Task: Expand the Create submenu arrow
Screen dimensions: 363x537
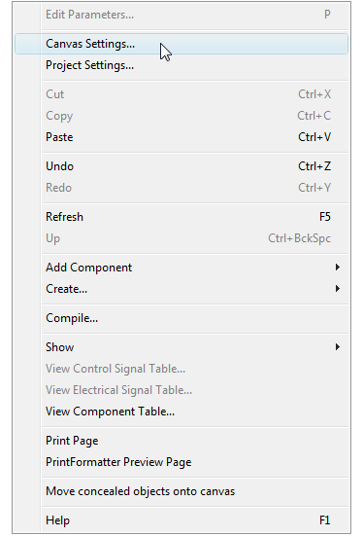Action: point(338,289)
